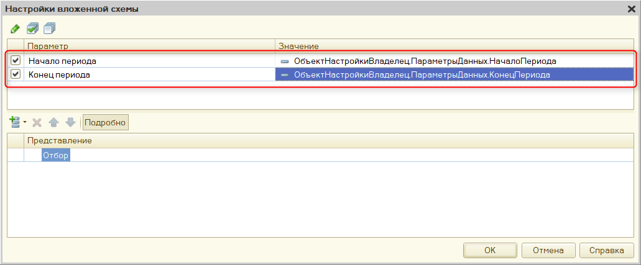Image resolution: width=641 pixels, height=265 pixels.
Task: Click the move up arrow icon
Action: (54, 122)
